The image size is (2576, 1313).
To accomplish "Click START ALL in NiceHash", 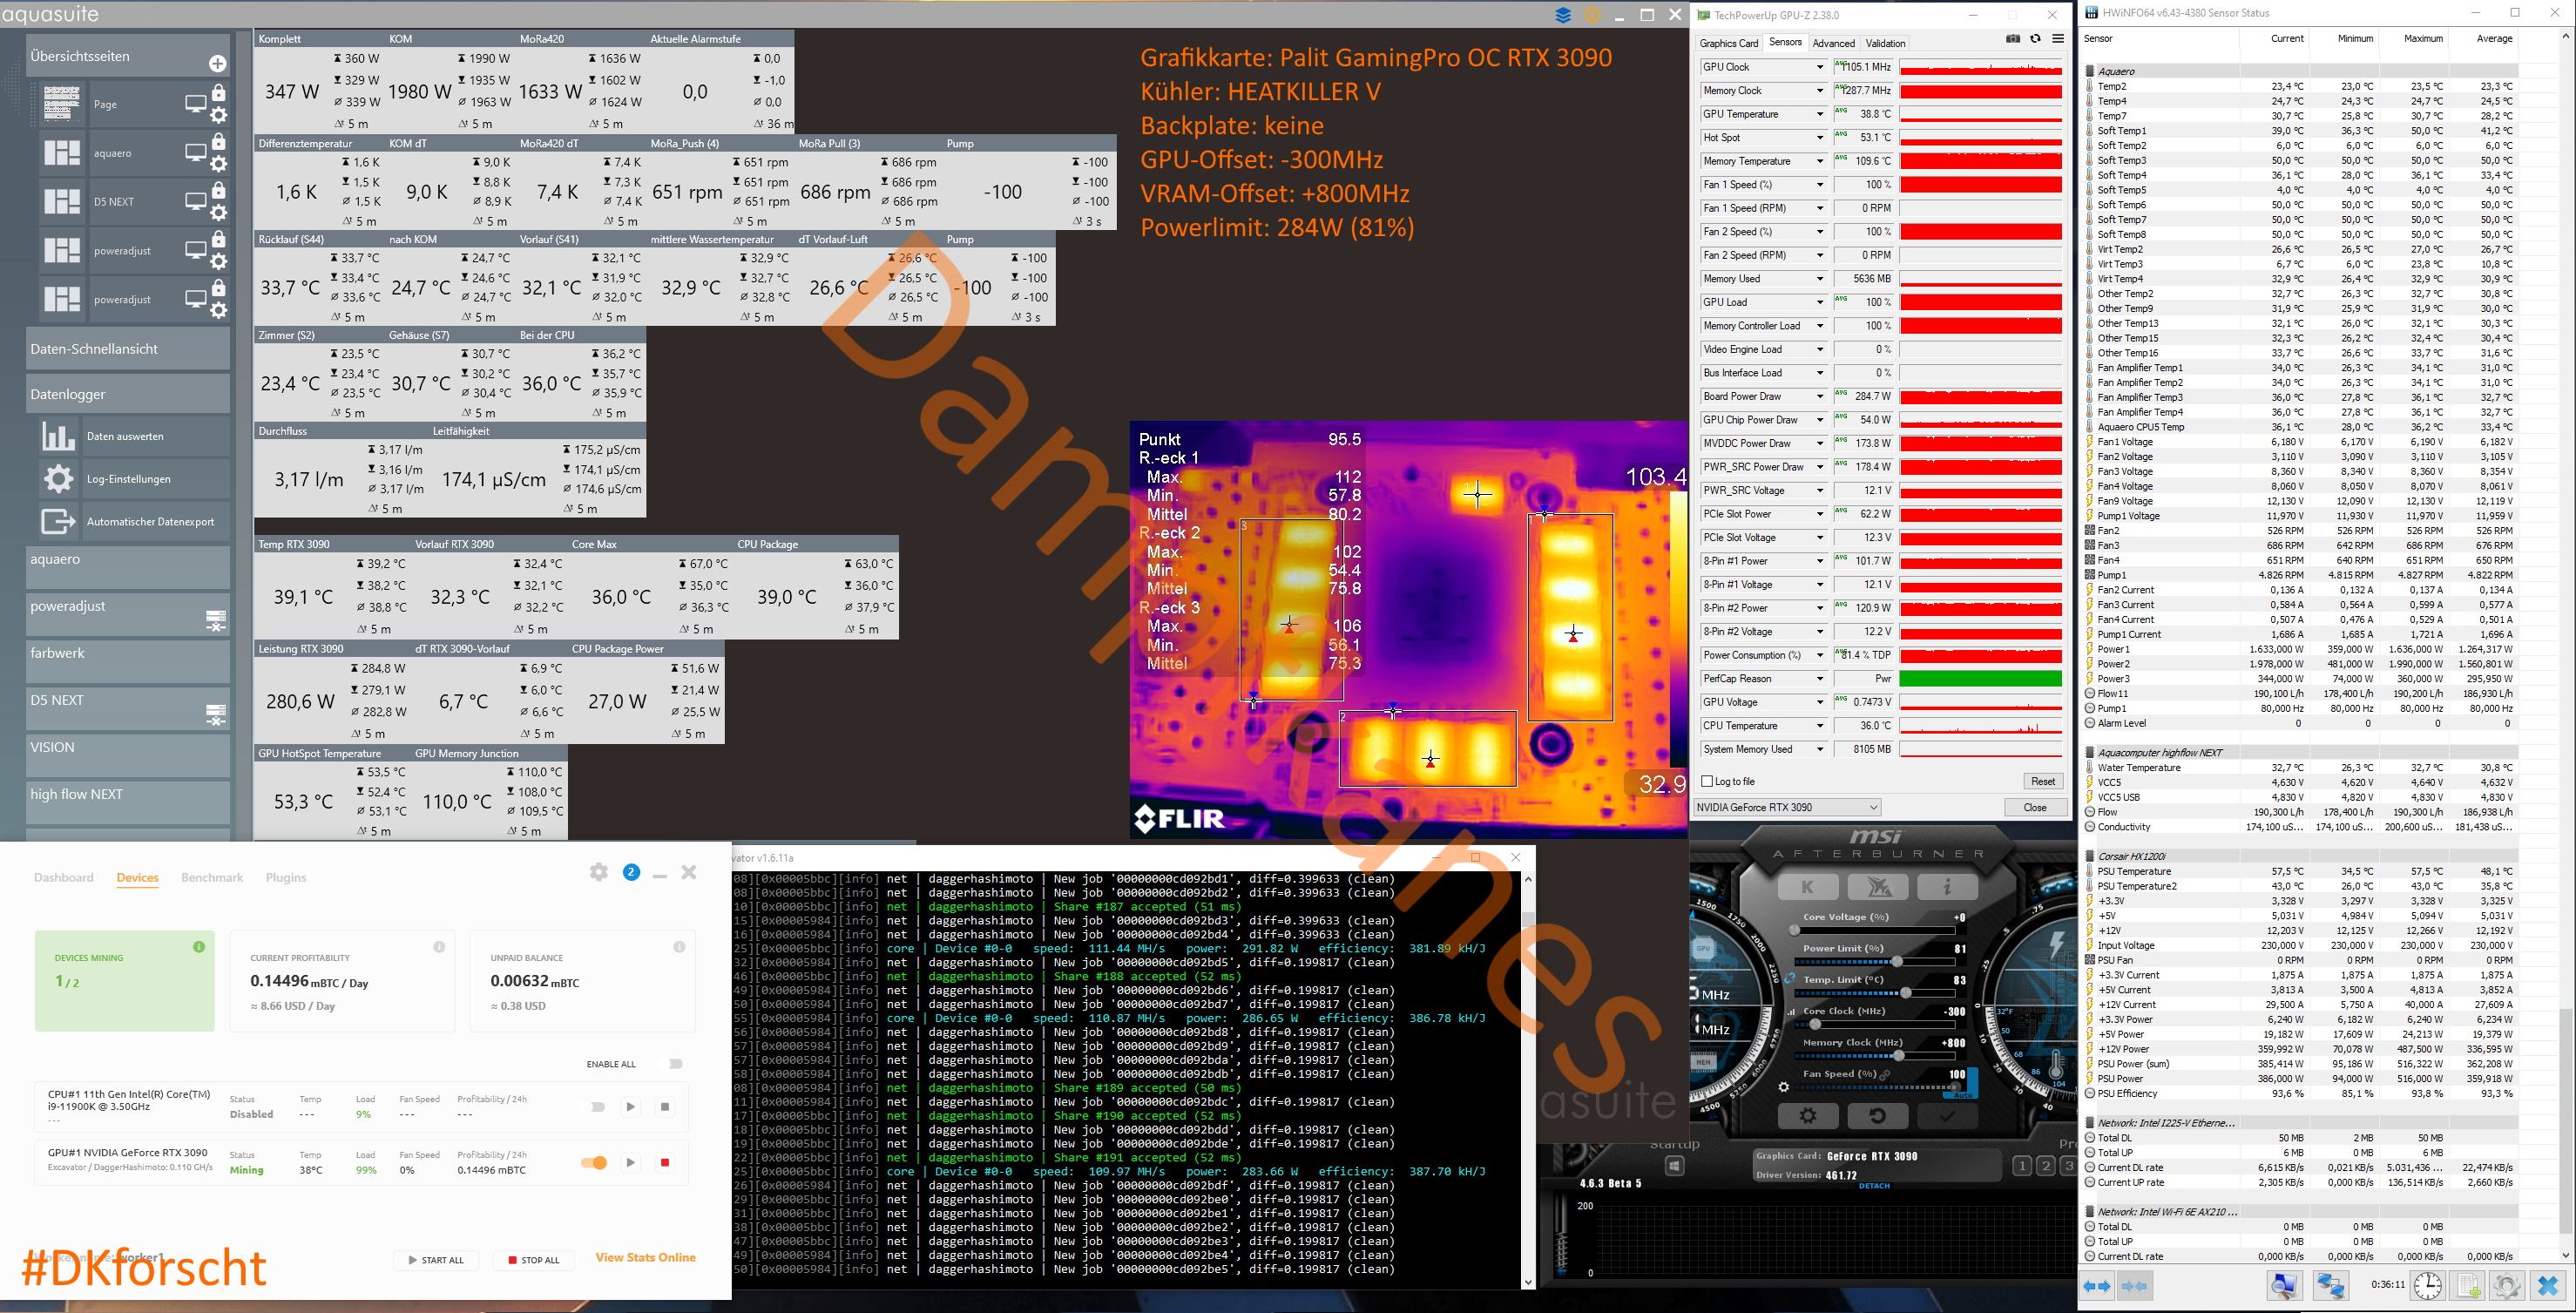I will tap(436, 1260).
